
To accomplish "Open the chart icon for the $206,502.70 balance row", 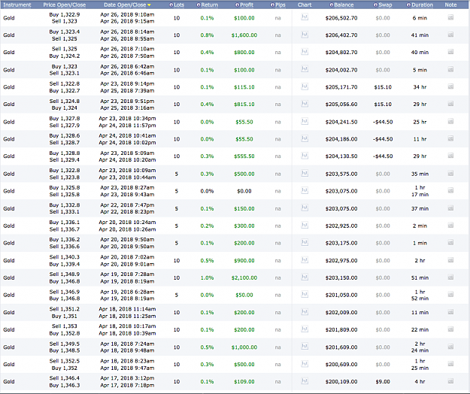I will pos(305,17).
